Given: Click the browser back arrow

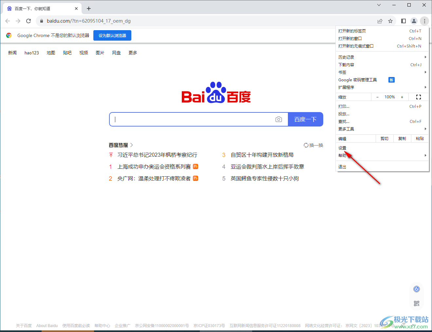Looking at the screenshot, I should click(x=8, y=21).
